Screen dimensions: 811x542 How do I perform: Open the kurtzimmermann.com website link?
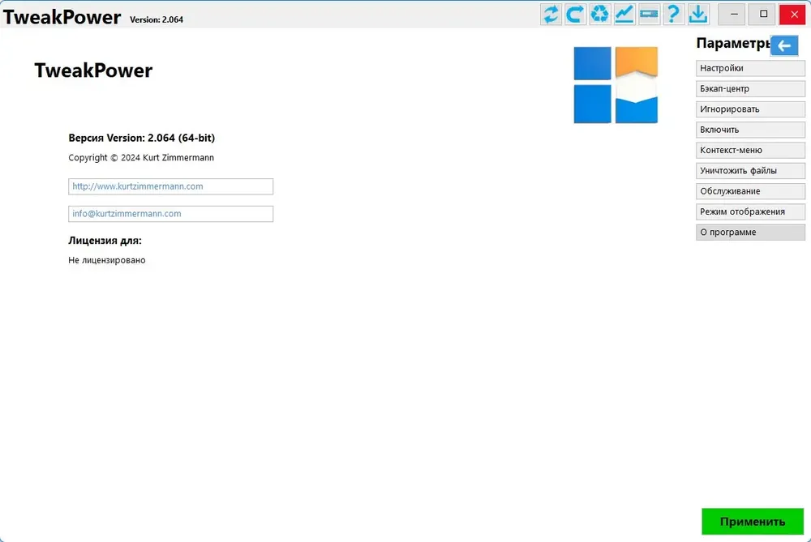pos(170,186)
